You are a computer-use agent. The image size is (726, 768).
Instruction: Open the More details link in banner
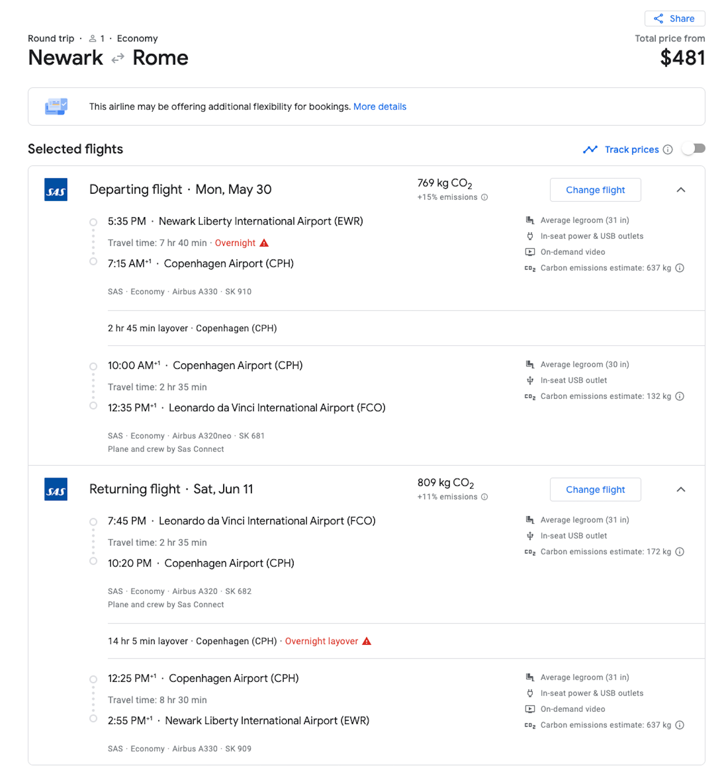pos(380,107)
